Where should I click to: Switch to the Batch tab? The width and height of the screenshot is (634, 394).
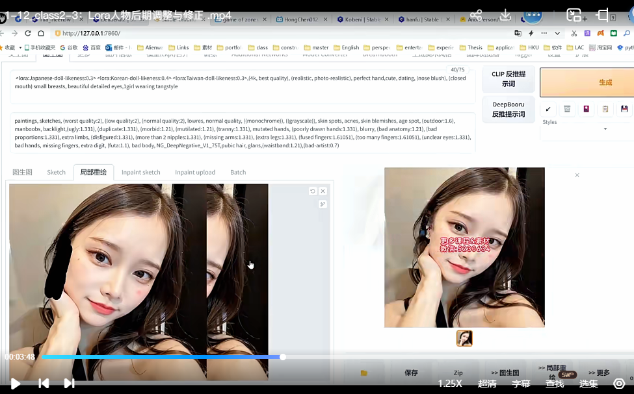point(238,172)
